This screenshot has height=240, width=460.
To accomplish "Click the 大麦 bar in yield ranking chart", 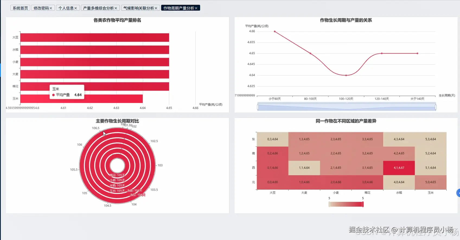I will point(95,74).
